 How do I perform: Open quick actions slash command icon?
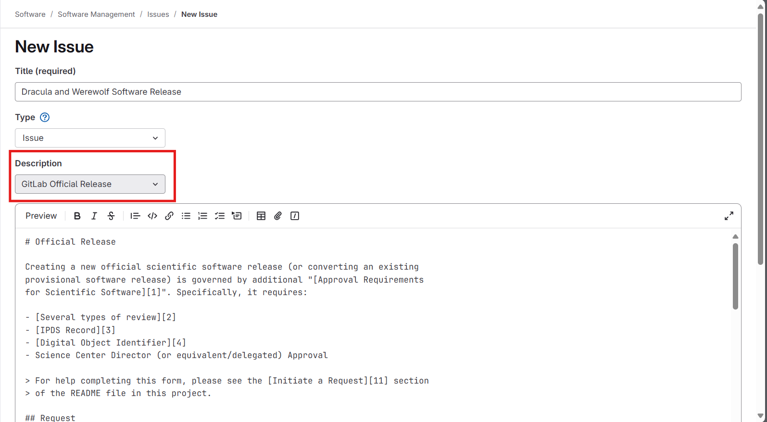tap(295, 216)
